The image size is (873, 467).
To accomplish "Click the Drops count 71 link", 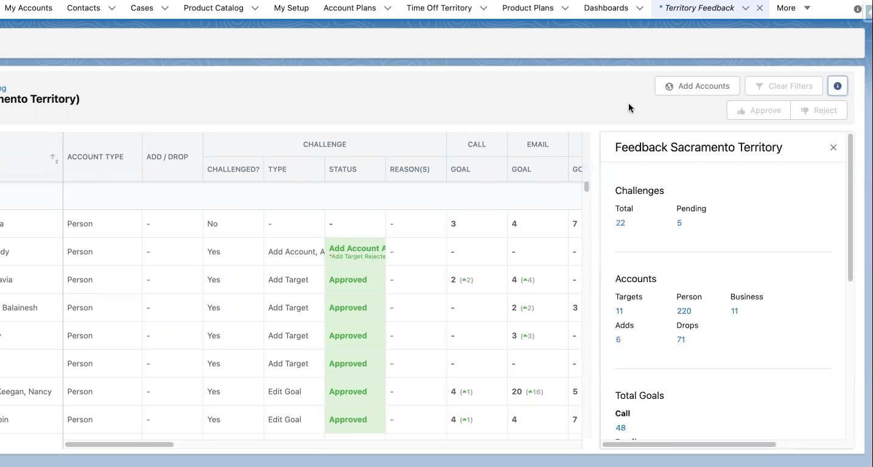I will pos(681,340).
